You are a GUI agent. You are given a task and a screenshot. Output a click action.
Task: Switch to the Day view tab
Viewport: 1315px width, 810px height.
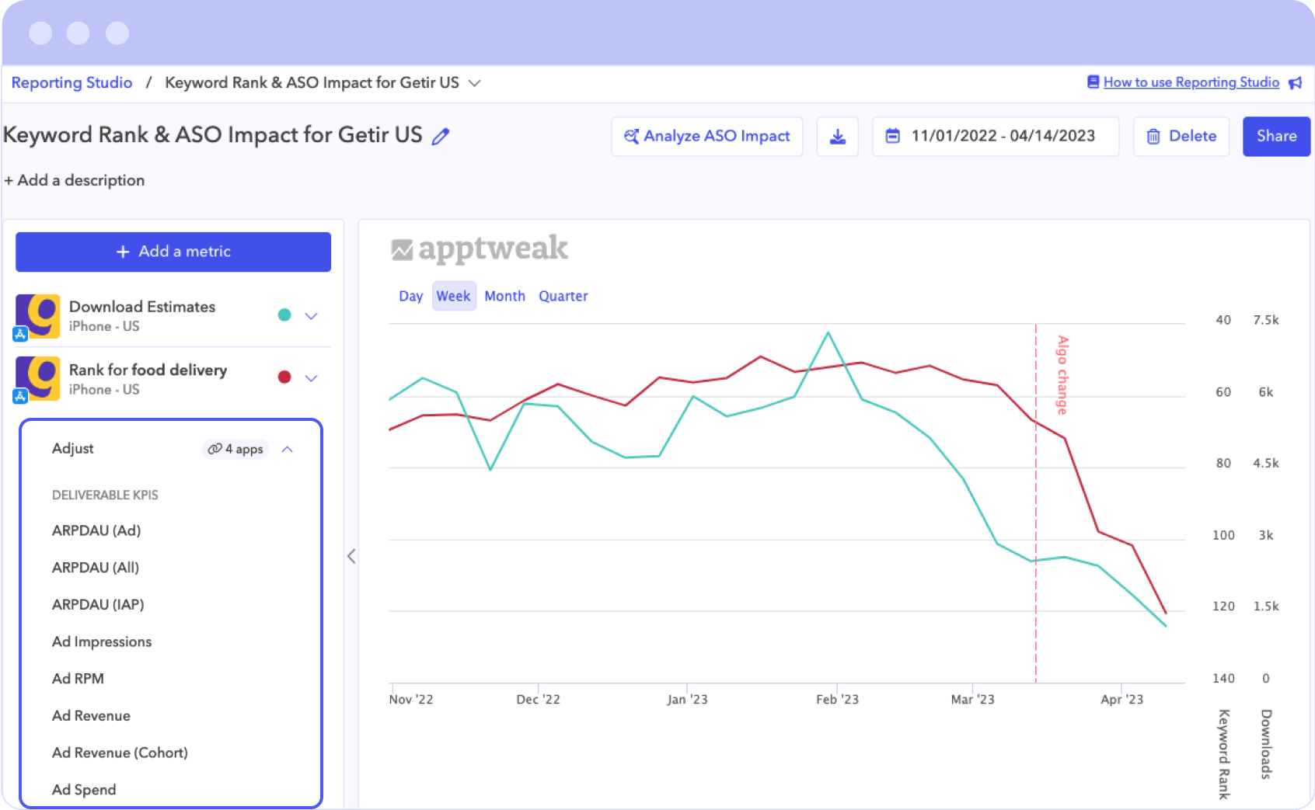411,296
